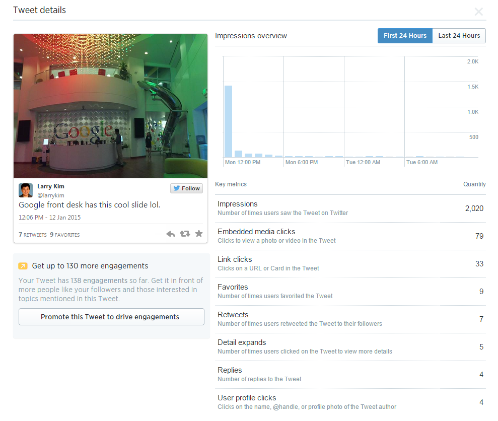Click the Mon 6:00 PM axis label

pyautogui.click(x=302, y=162)
